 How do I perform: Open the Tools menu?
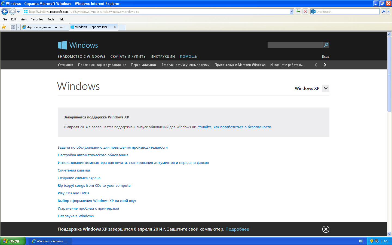click(x=51, y=19)
